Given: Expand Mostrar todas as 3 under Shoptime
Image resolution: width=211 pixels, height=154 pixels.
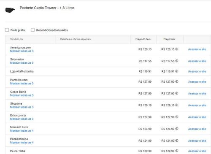Looking at the screenshot, I should tap(22, 107).
